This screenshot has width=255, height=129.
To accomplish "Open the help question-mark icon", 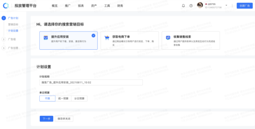I will 191,6.
